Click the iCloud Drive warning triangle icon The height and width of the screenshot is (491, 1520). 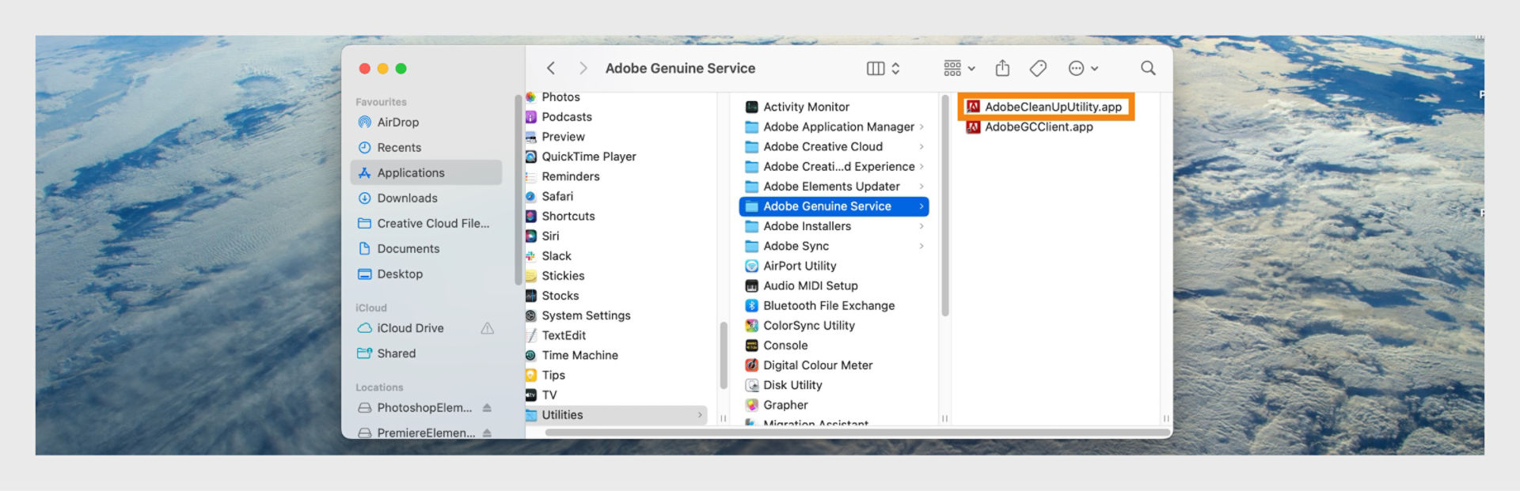(x=488, y=328)
